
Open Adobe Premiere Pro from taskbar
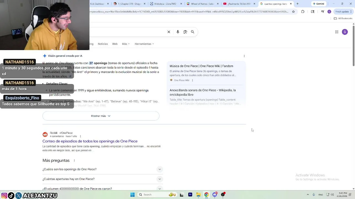[190, 195]
